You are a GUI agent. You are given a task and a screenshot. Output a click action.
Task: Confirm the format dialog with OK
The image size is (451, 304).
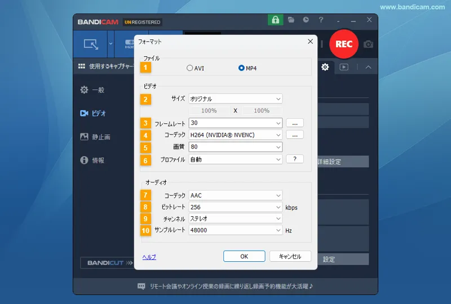tap(244, 256)
